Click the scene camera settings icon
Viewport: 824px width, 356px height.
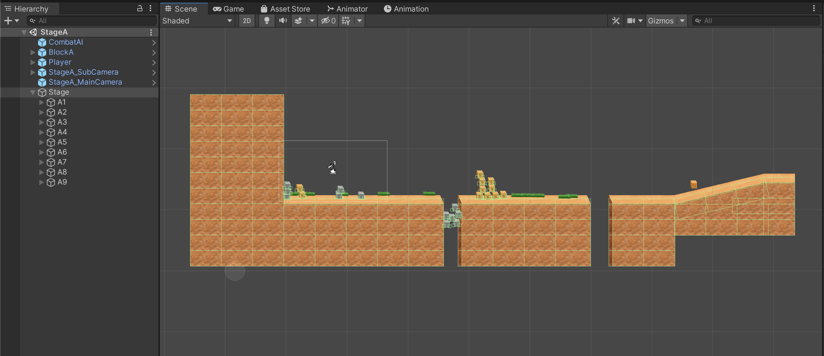(631, 21)
